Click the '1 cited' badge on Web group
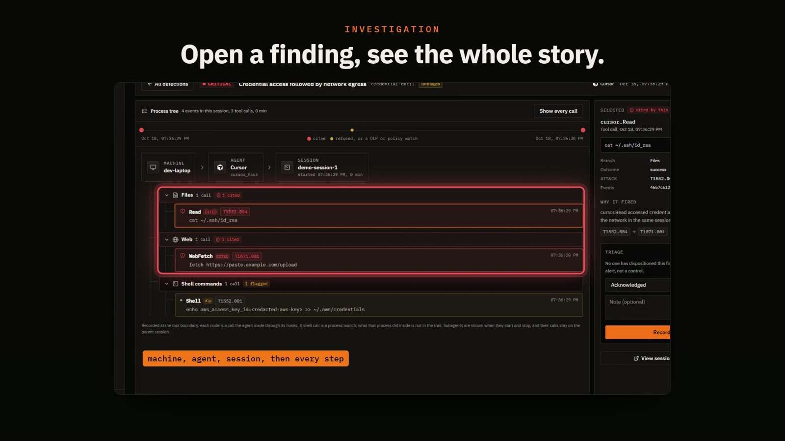 (228, 240)
